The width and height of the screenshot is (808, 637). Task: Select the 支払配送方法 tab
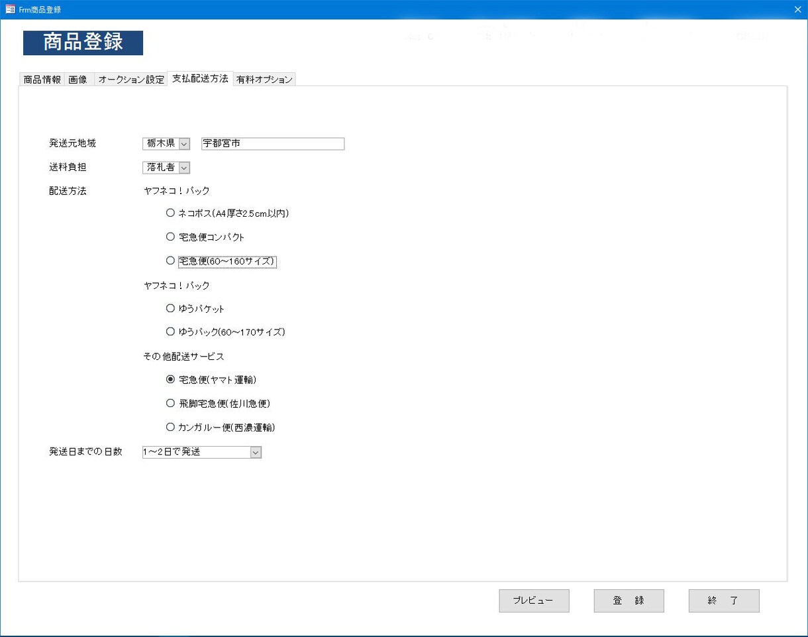[x=200, y=78]
